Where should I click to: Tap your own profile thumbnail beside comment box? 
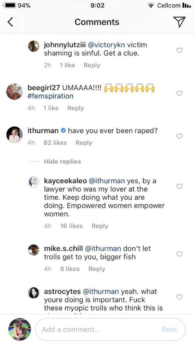pyautogui.click(x=19, y=329)
